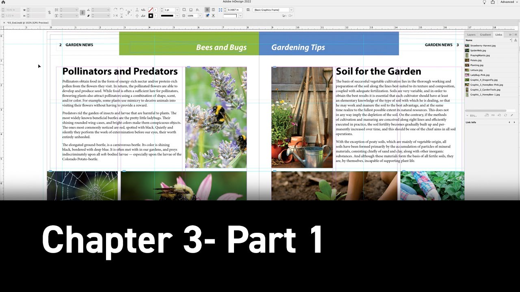Image resolution: width=520 pixels, height=292 pixels.
Task: Expand the opacity slider arrow
Action: click(200, 15)
